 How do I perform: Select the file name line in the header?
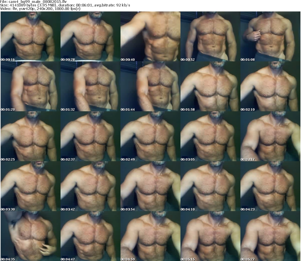pos(34,2)
